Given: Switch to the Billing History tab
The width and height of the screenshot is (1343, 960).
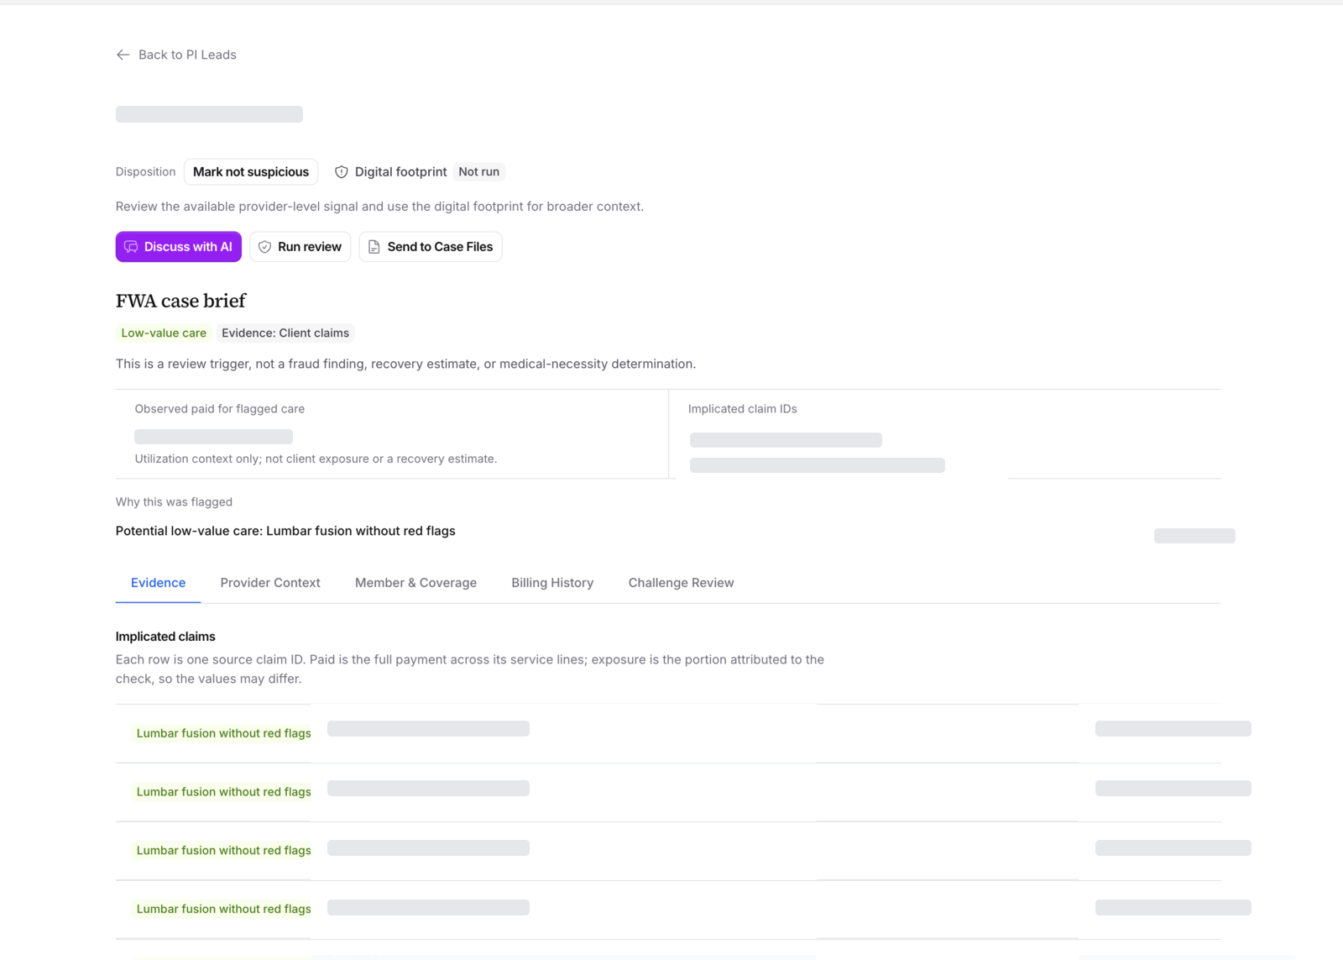Looking at the screenshot, I should pos(552,583).
